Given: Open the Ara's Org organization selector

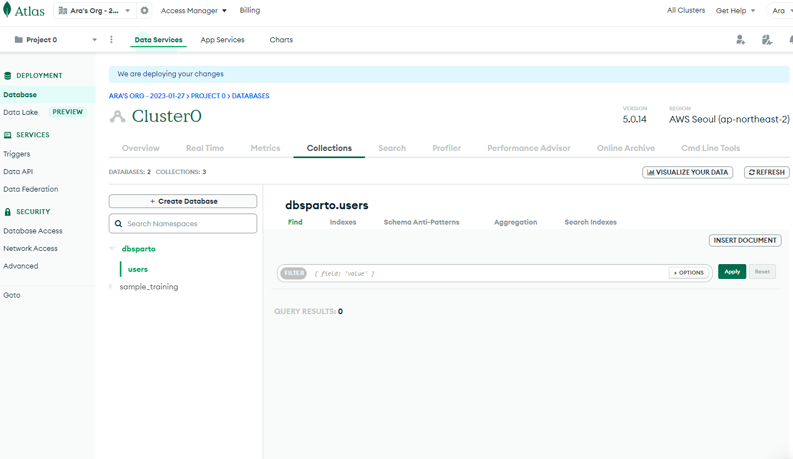Looking at the screenshot, I should (95, 10).
